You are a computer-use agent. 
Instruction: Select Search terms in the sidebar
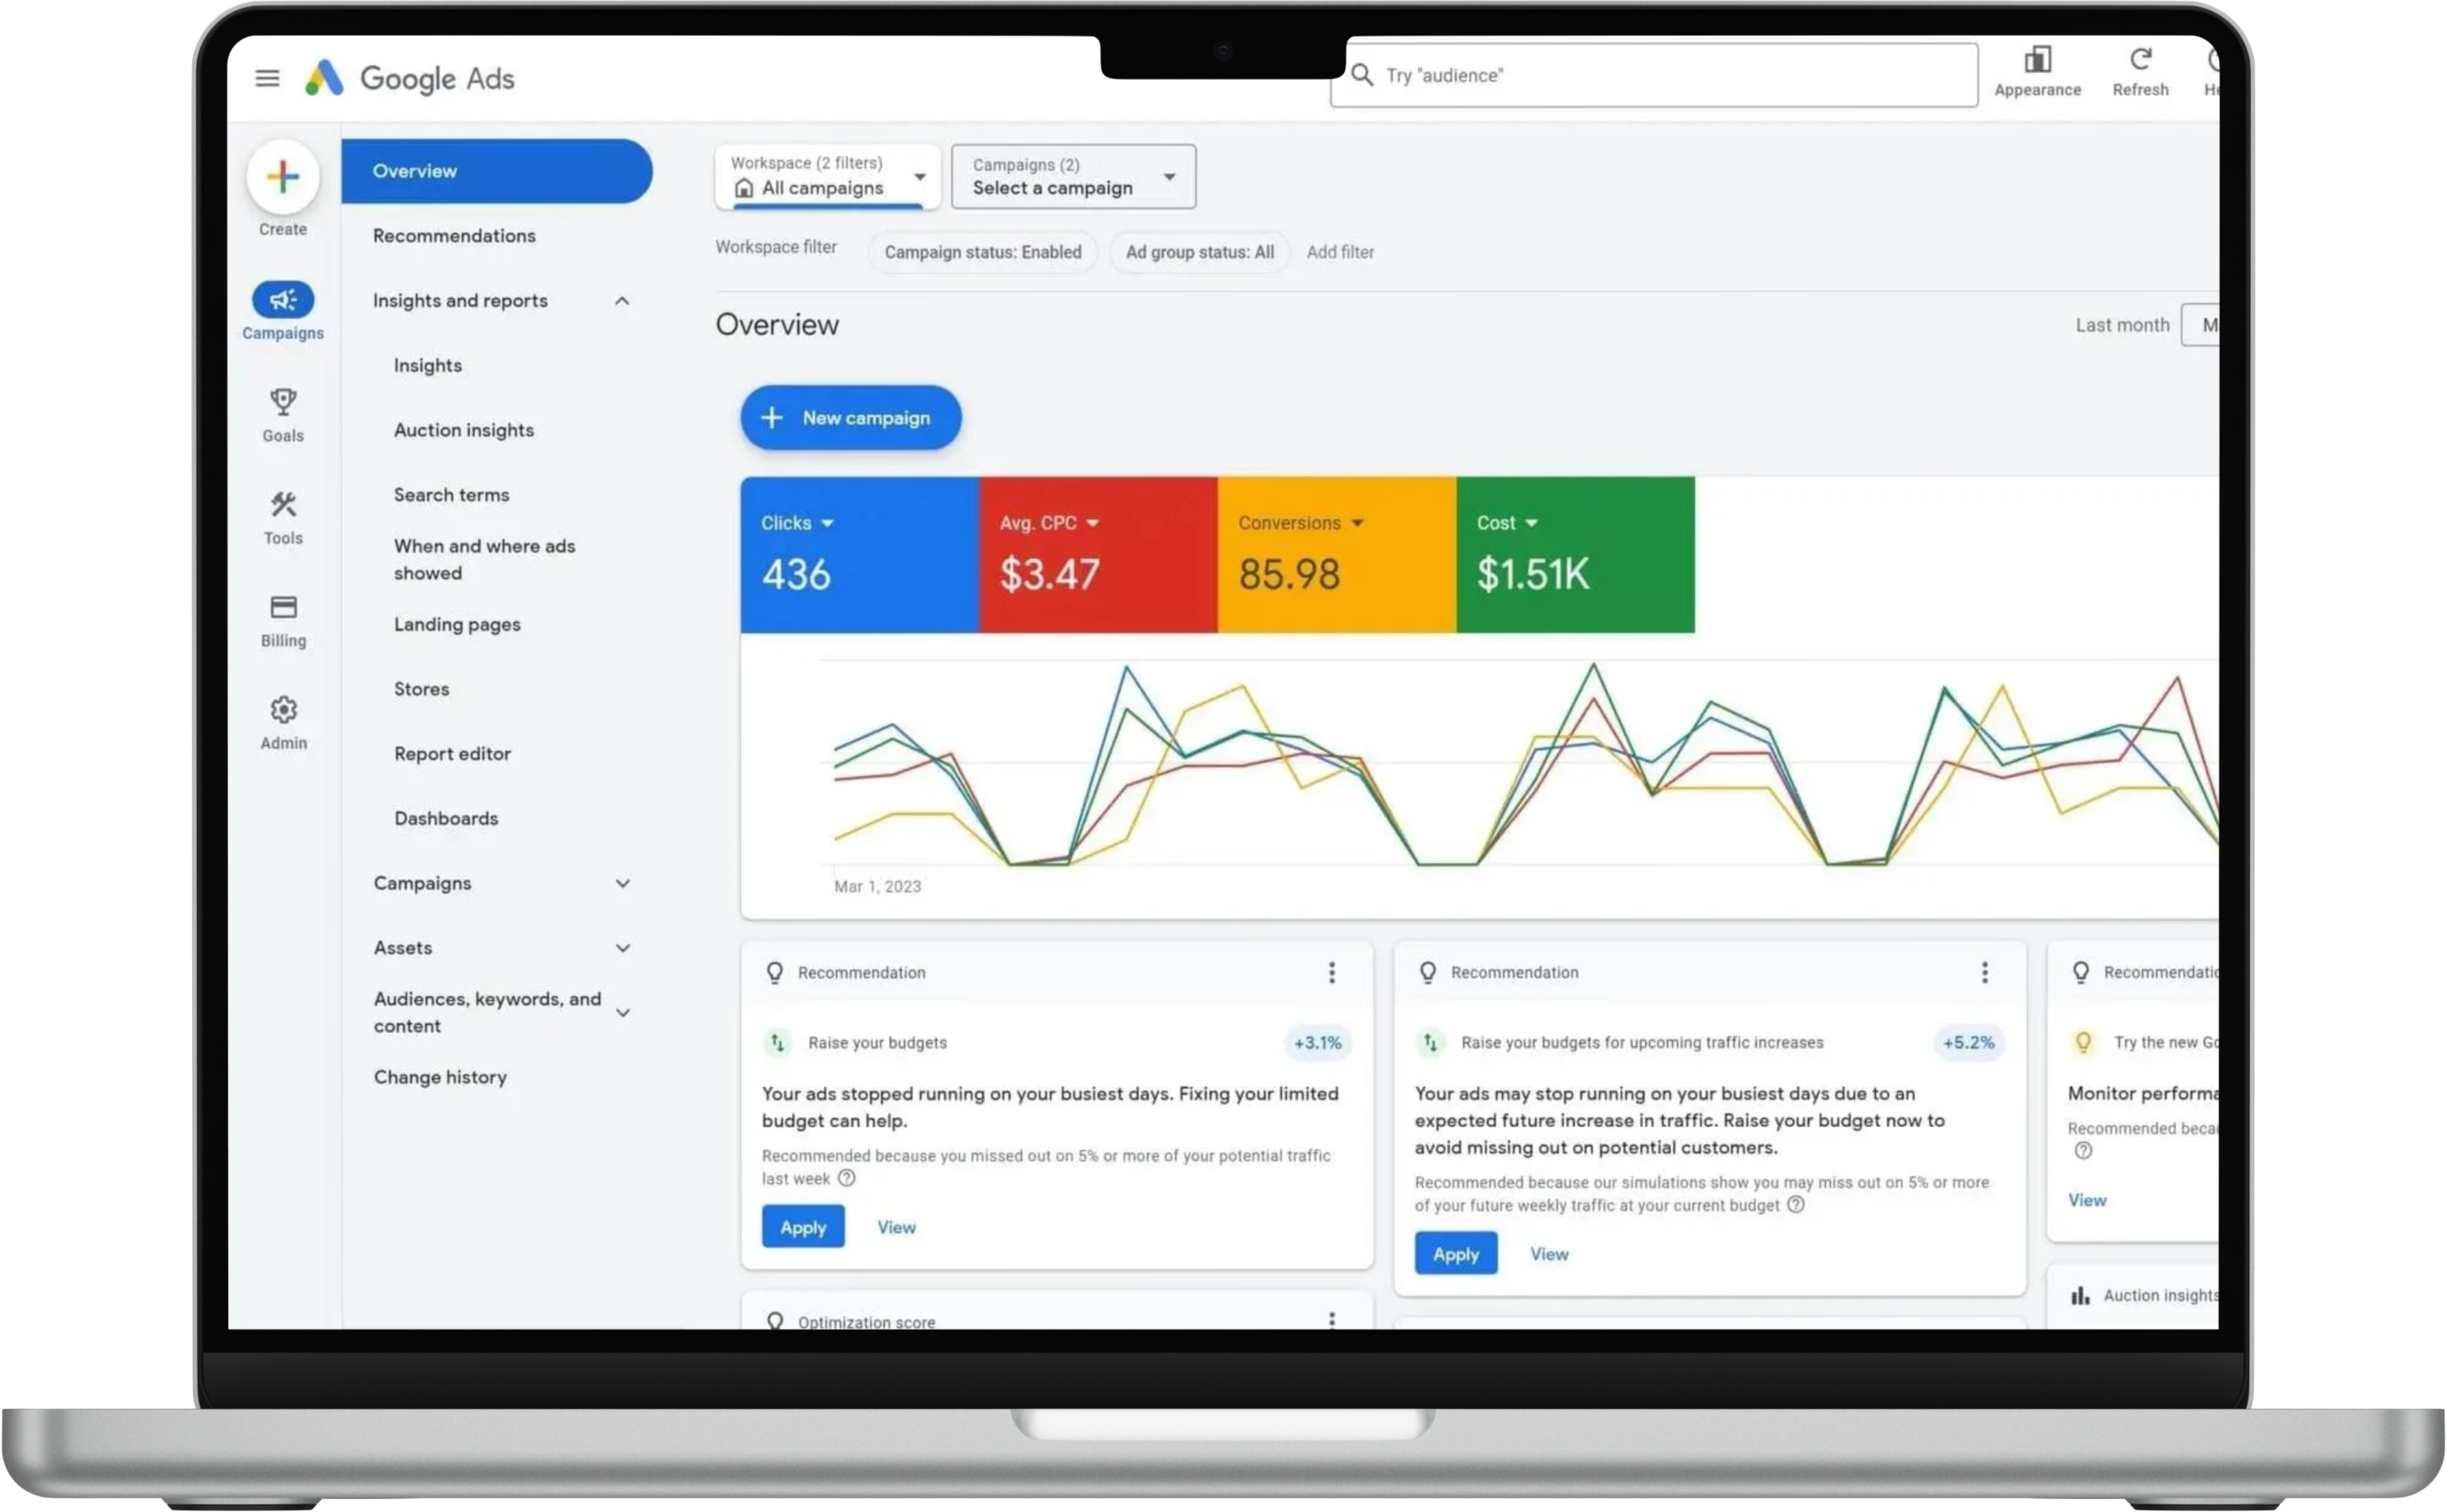pyautogui.click(x=451, y=495)
